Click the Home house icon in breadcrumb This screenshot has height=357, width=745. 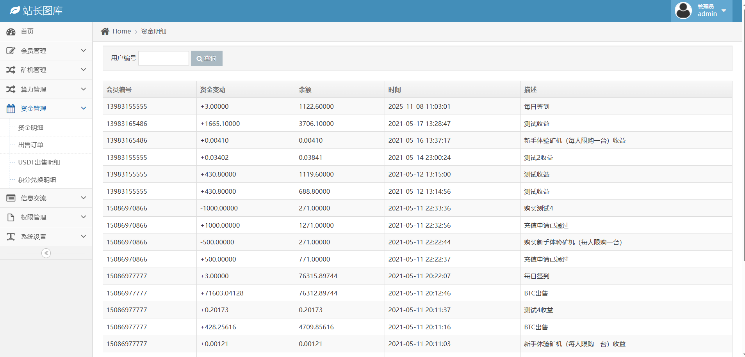click(x=105, y=31)
